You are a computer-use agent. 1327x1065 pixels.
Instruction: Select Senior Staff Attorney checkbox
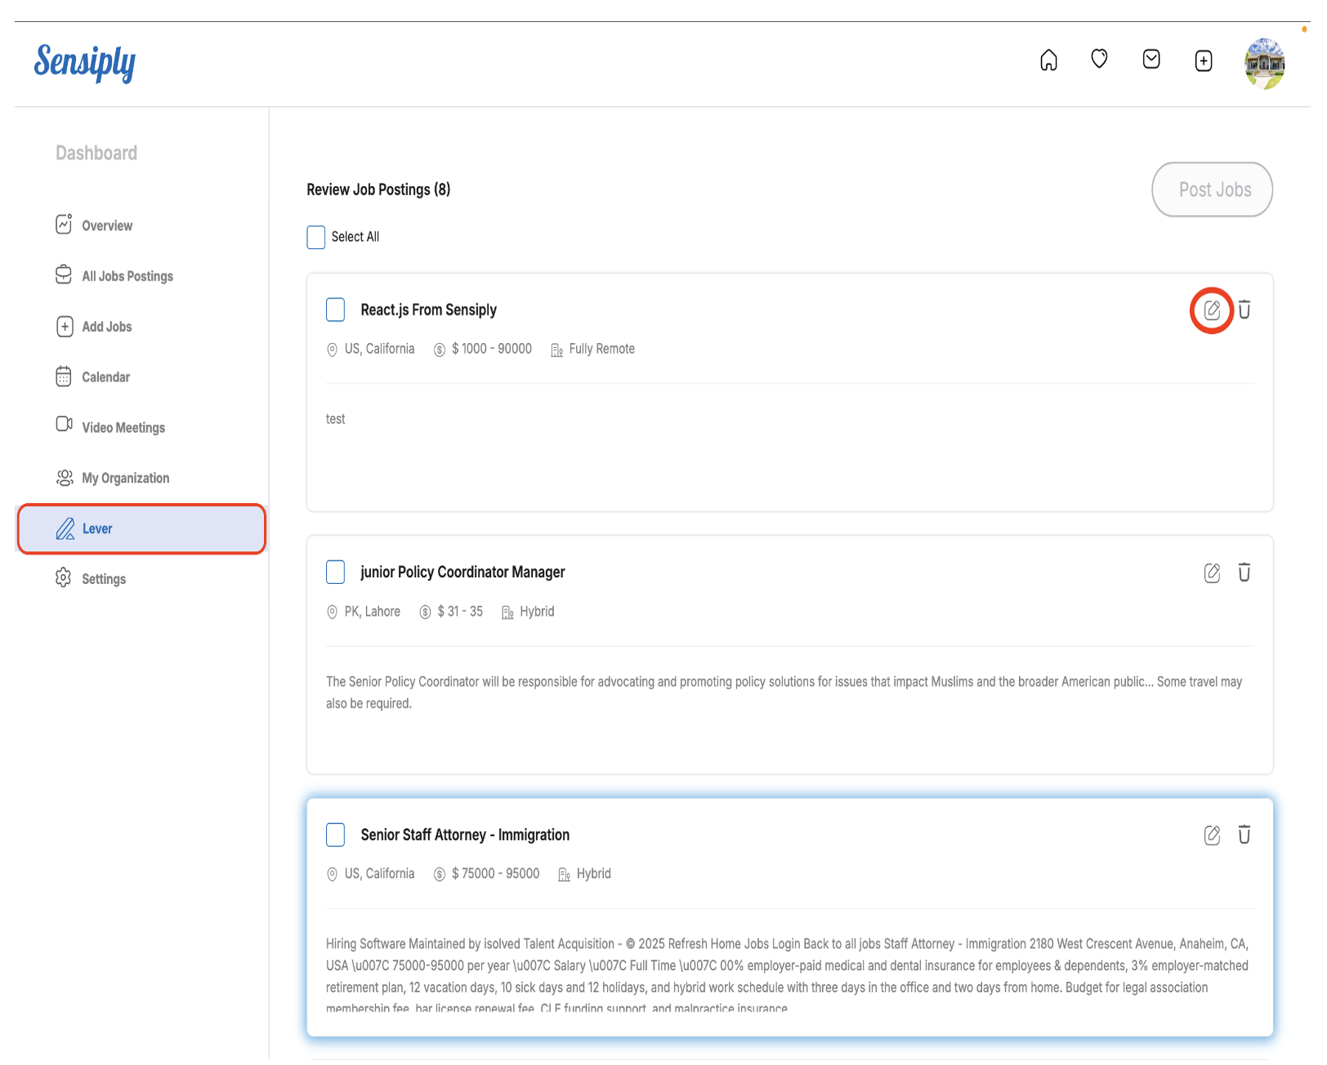pyautogui.click(x=335, y=835)
